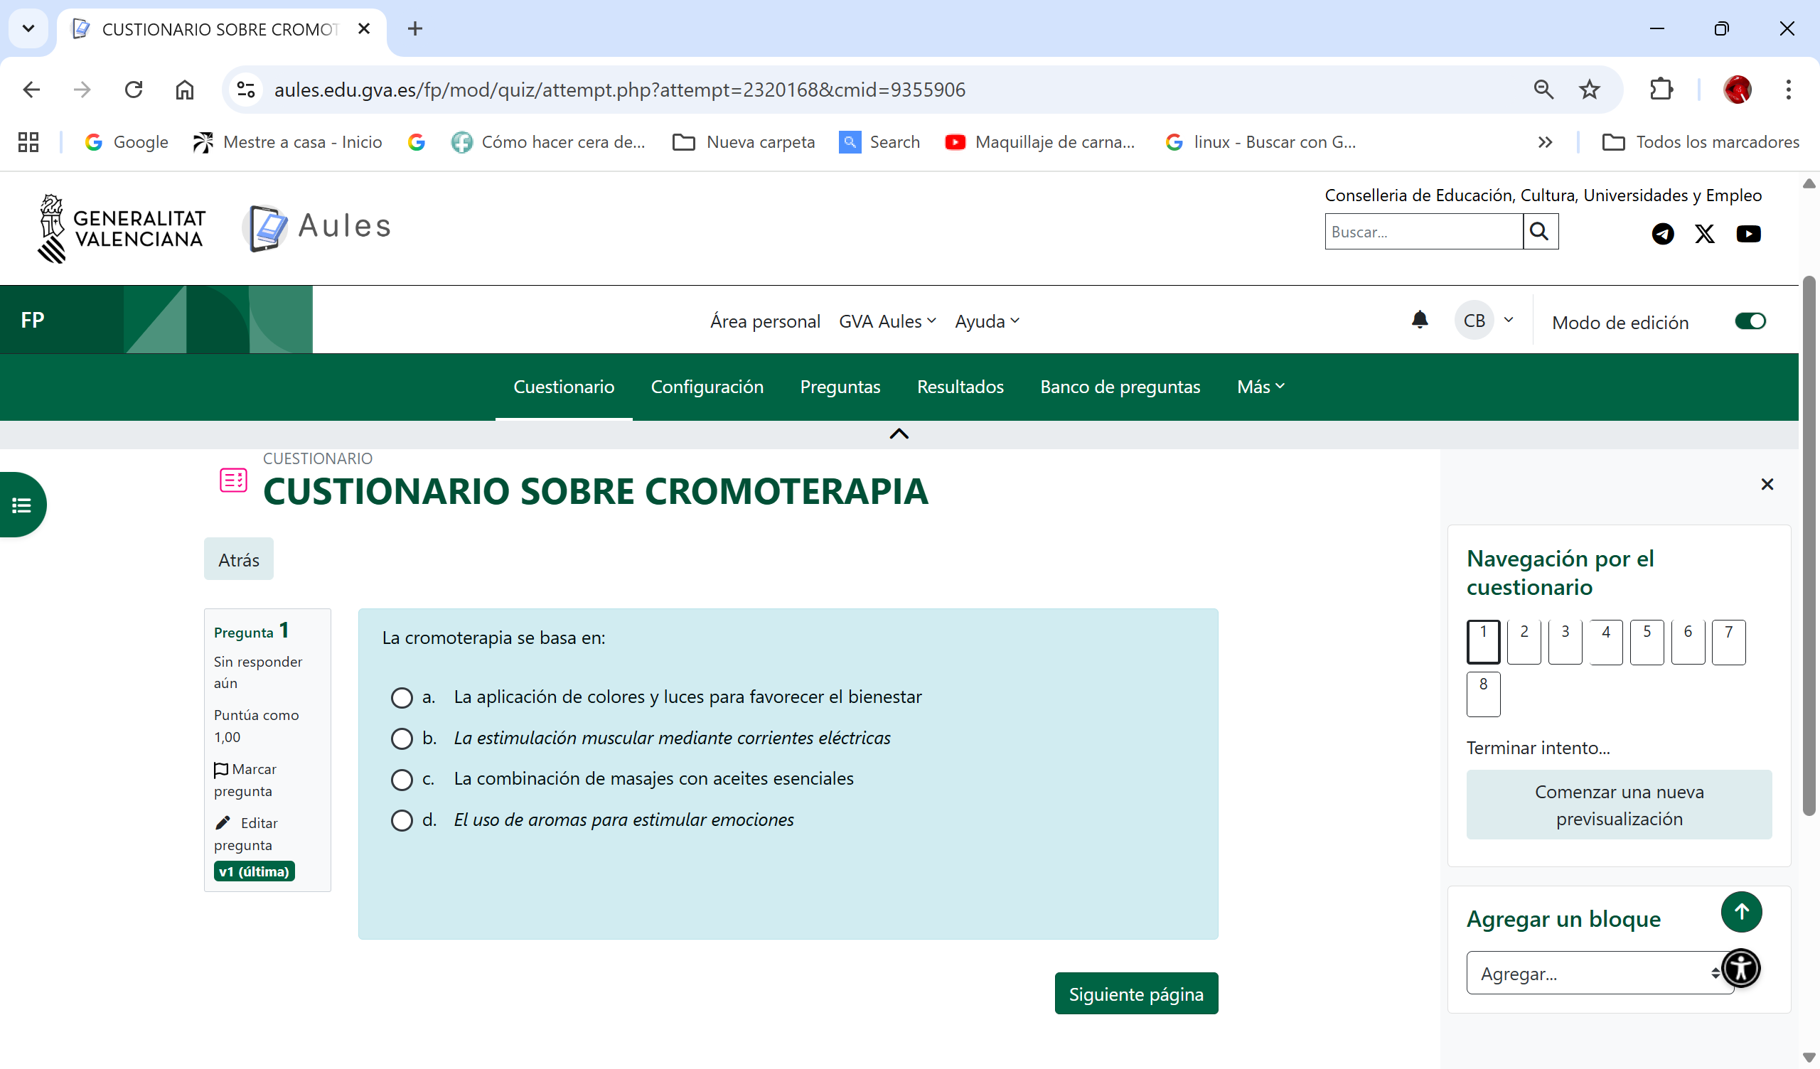Click the accessibility widget icon
Screen dimensions: 1820x1069
coord(1740,968)
